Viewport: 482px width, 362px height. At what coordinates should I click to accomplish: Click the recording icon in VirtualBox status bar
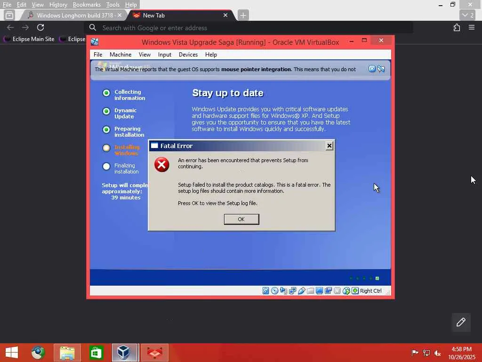[328, 290]
